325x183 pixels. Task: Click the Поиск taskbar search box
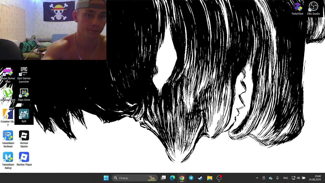135,178
